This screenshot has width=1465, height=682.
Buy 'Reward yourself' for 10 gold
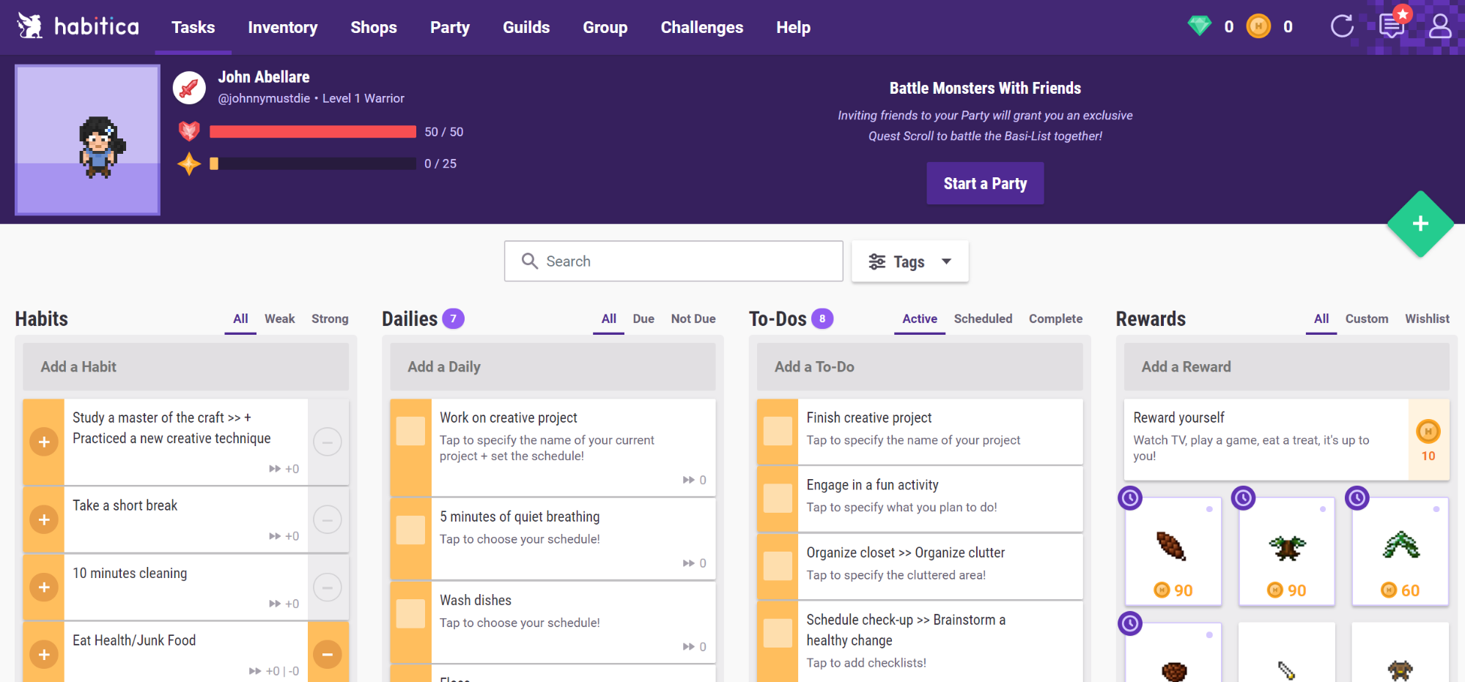click(1428, 440)
